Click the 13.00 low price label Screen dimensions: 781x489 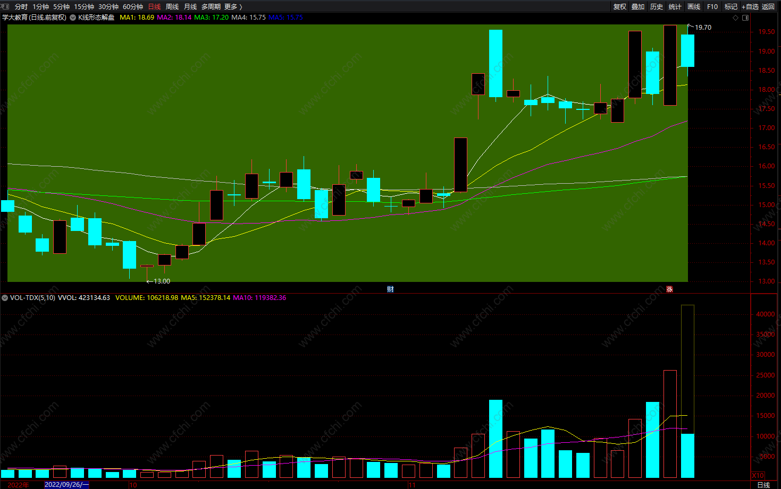click(162, 281)
